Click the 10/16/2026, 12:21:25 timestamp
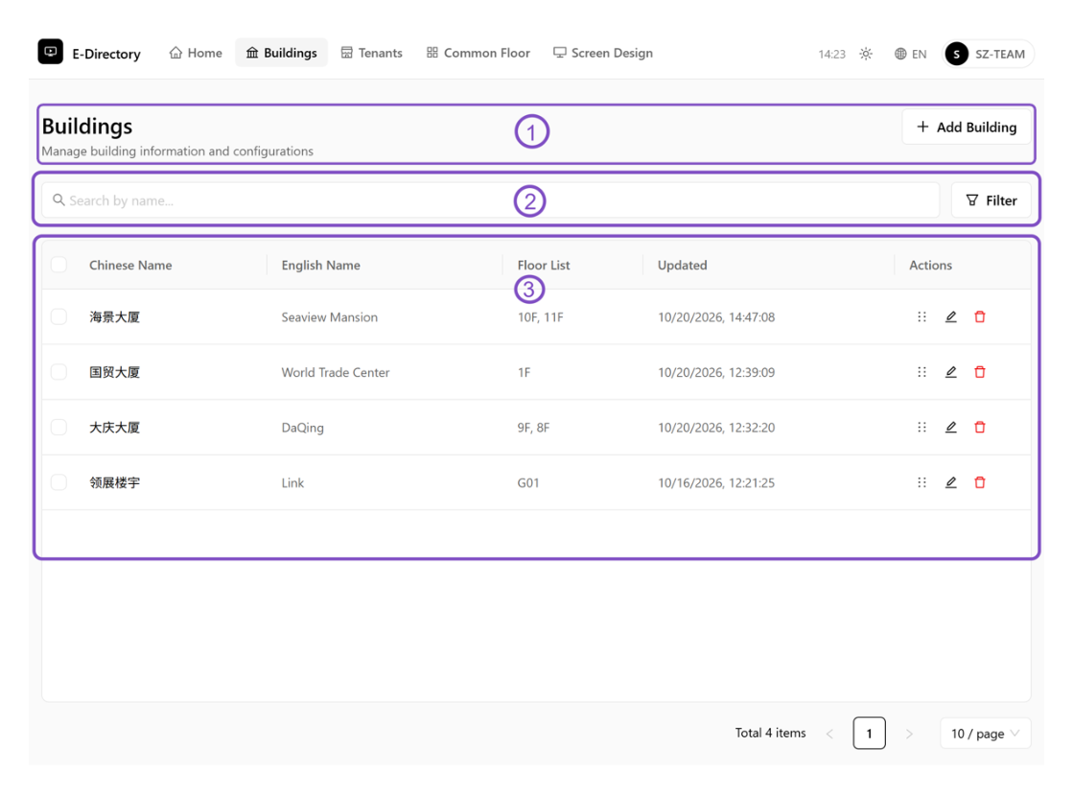 (716, 482)
